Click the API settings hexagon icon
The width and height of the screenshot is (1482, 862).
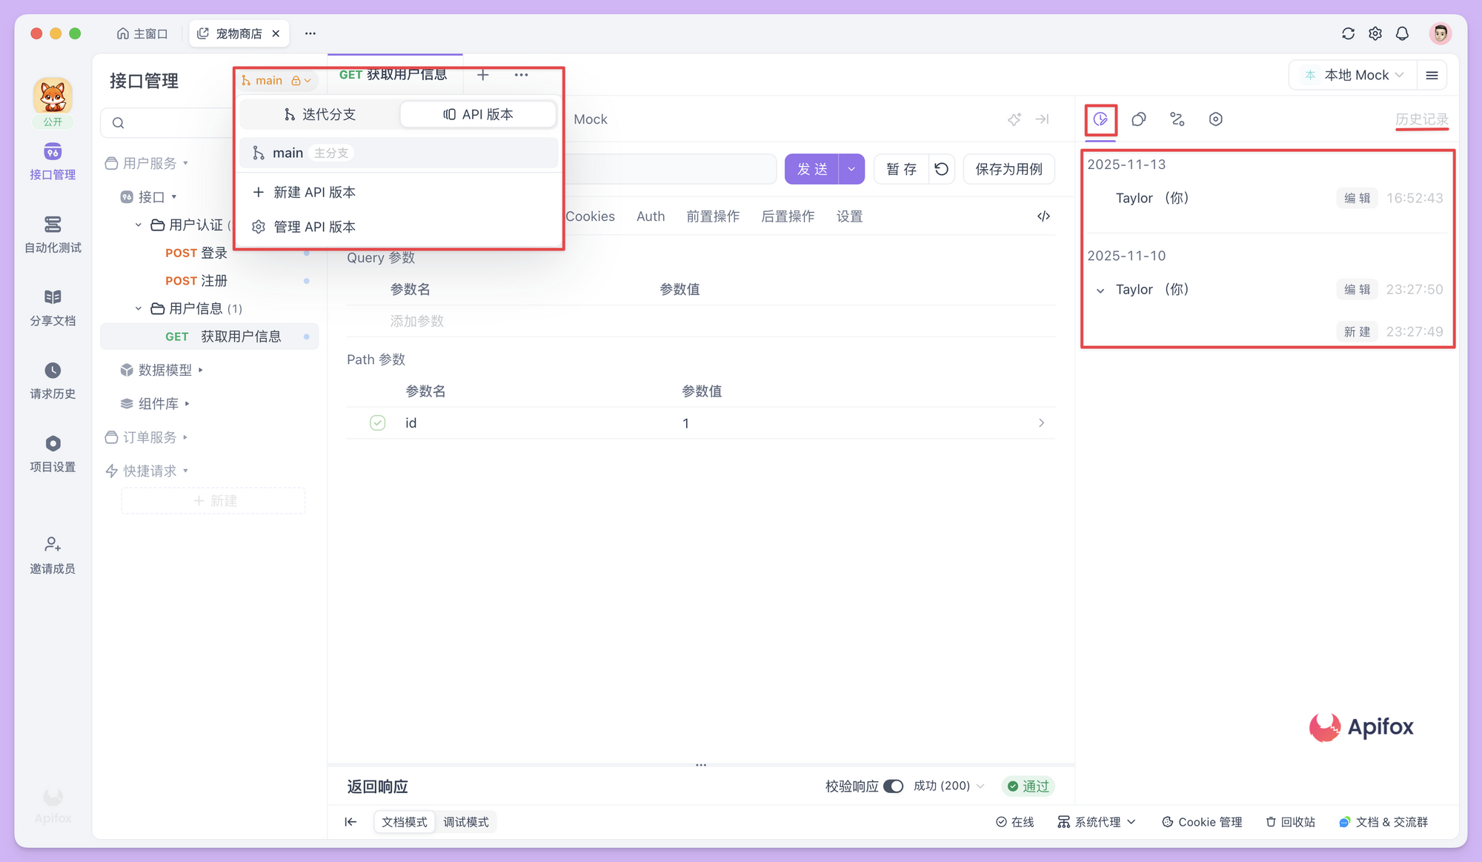(x=1215, y=119)
